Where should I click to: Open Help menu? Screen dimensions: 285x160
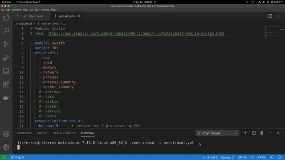coord(53,10)
